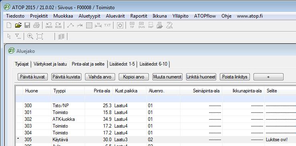
Task: Click the Päivitä kuvat button
Action: [32, 77]
